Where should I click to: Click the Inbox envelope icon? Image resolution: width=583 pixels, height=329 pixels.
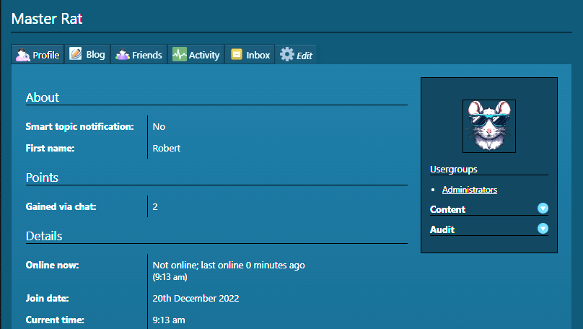point(236,55)
